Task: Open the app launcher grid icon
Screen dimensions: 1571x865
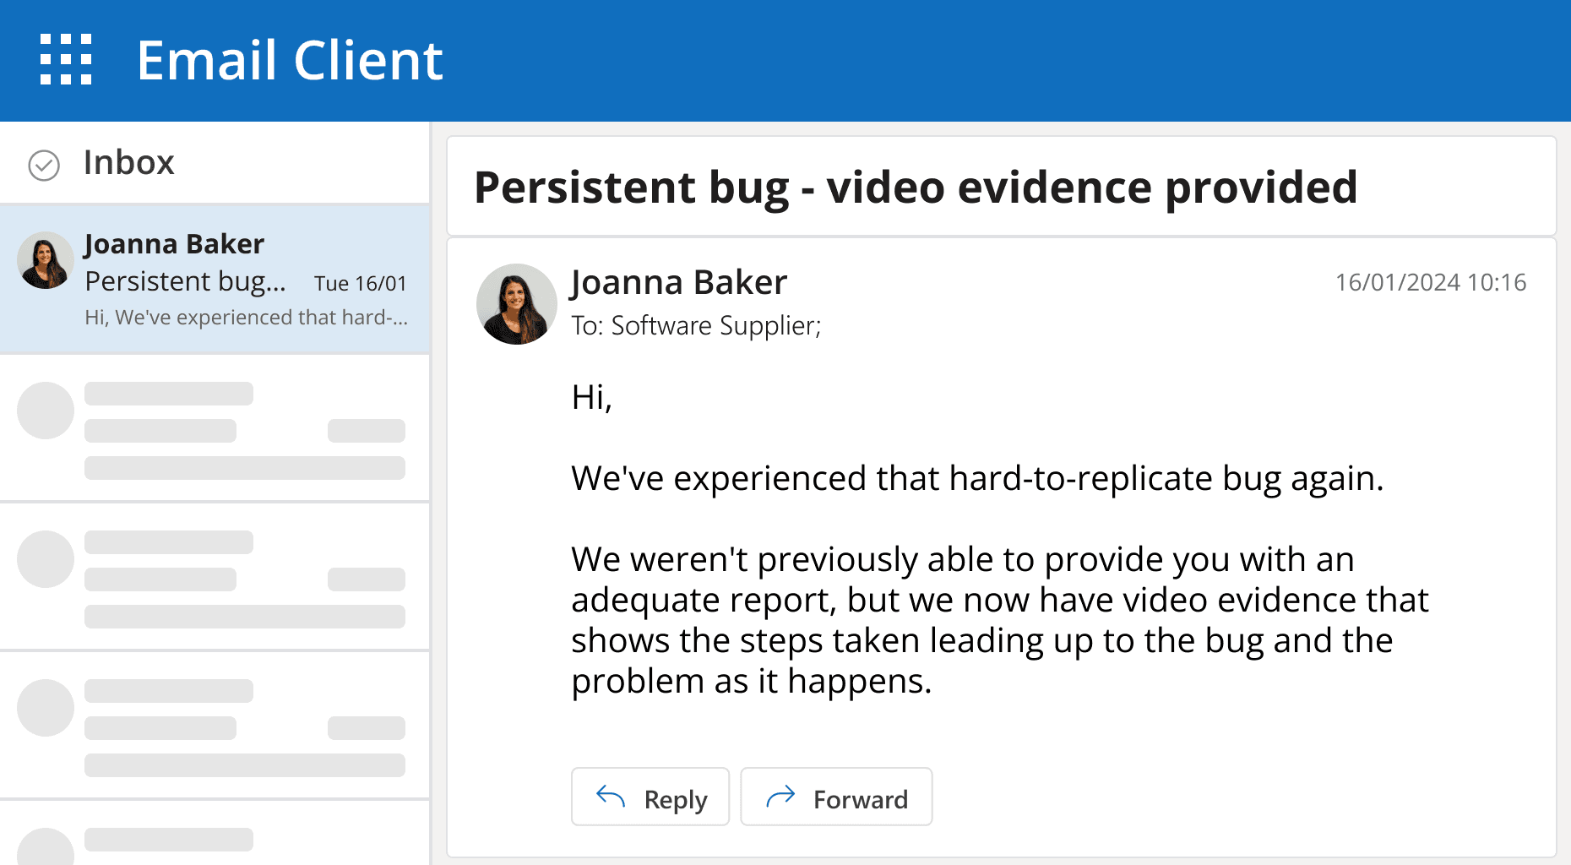Action: [66, 60]
